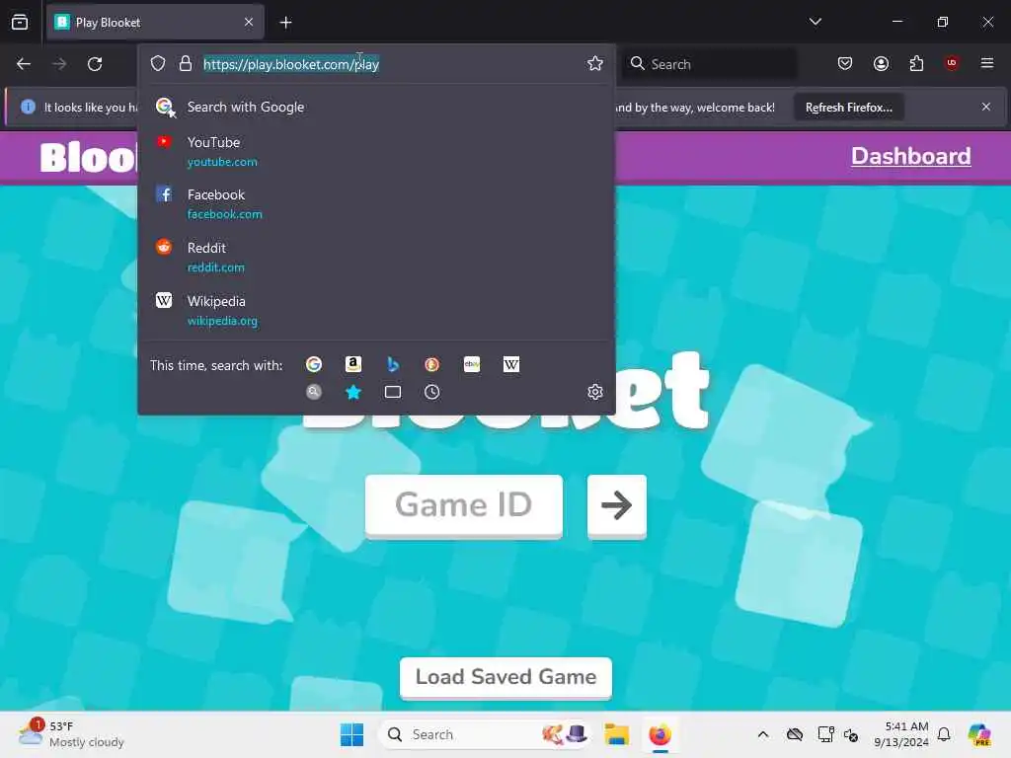Open the weather widget showing 53°F
This screenshot has height=758, width=1011.
71,734
